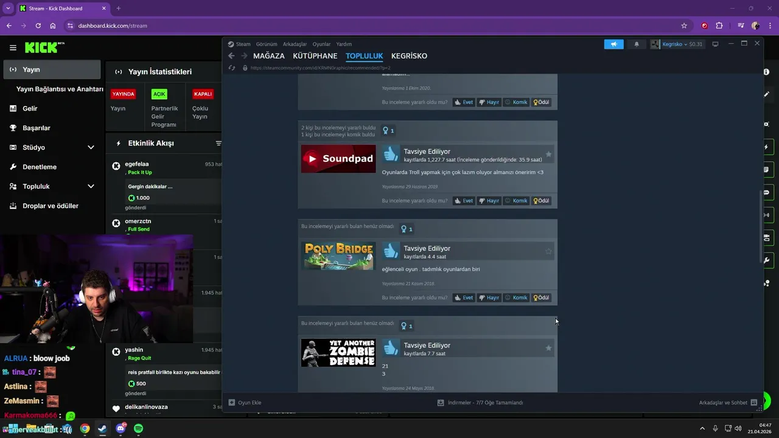Vote Hayır on the Soundpad review
This screenshot has width=779, height=438.
pos(489,201)
